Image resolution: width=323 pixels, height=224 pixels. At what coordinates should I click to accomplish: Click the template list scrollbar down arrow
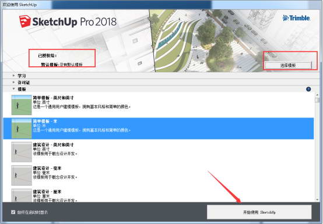pyautogui.click(x=317, y=200)
